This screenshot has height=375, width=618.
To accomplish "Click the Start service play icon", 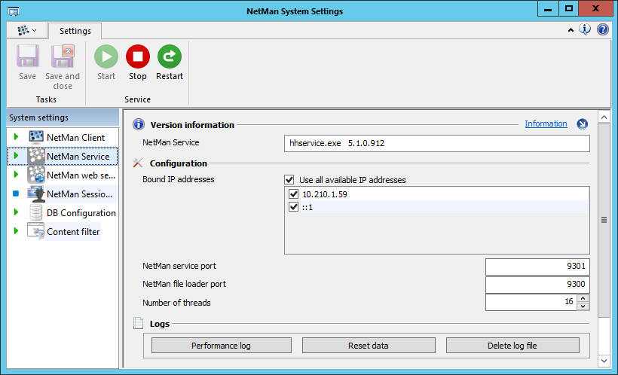I will pyautogui.click(x=106, y=57).
